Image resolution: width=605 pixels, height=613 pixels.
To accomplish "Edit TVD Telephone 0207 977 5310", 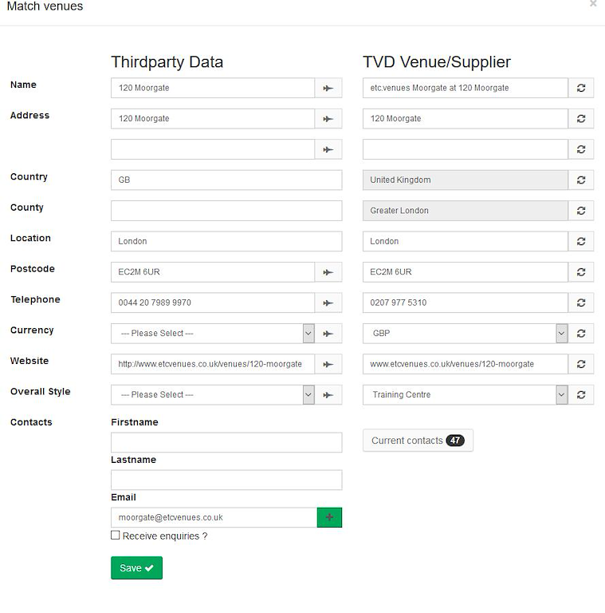I will pyautogui.click(x=466, y=303).
